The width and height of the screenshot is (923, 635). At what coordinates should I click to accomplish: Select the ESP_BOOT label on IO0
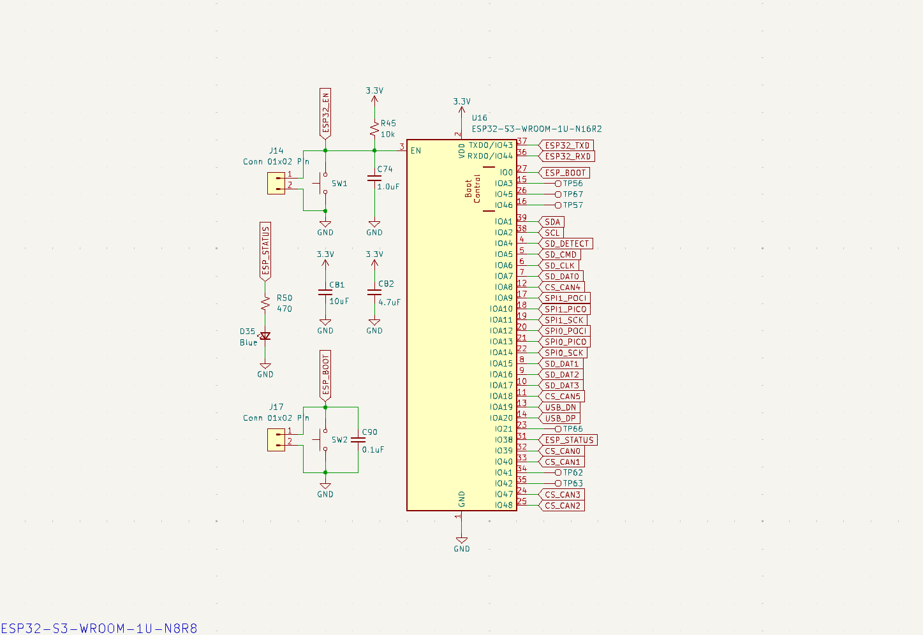coord(564,173)
